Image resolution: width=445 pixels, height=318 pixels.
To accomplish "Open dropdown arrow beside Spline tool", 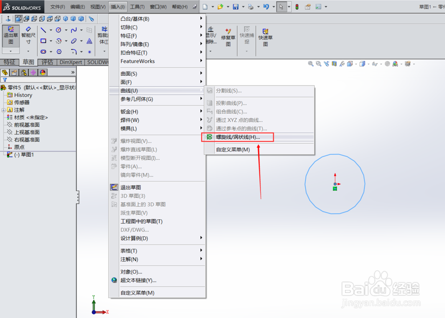I will coord(81,30).
